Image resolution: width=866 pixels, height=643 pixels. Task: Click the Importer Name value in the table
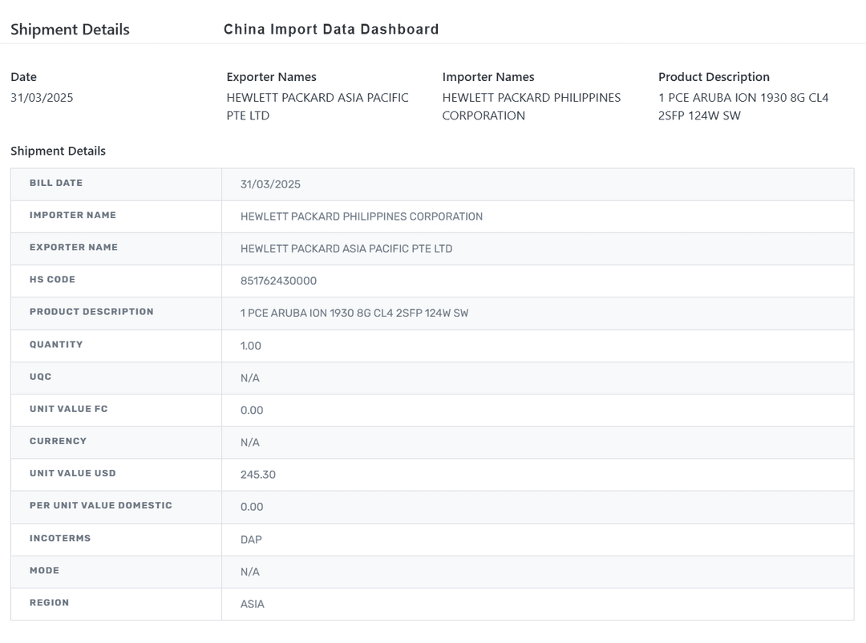pyautogui.click(x=361, y=216)
